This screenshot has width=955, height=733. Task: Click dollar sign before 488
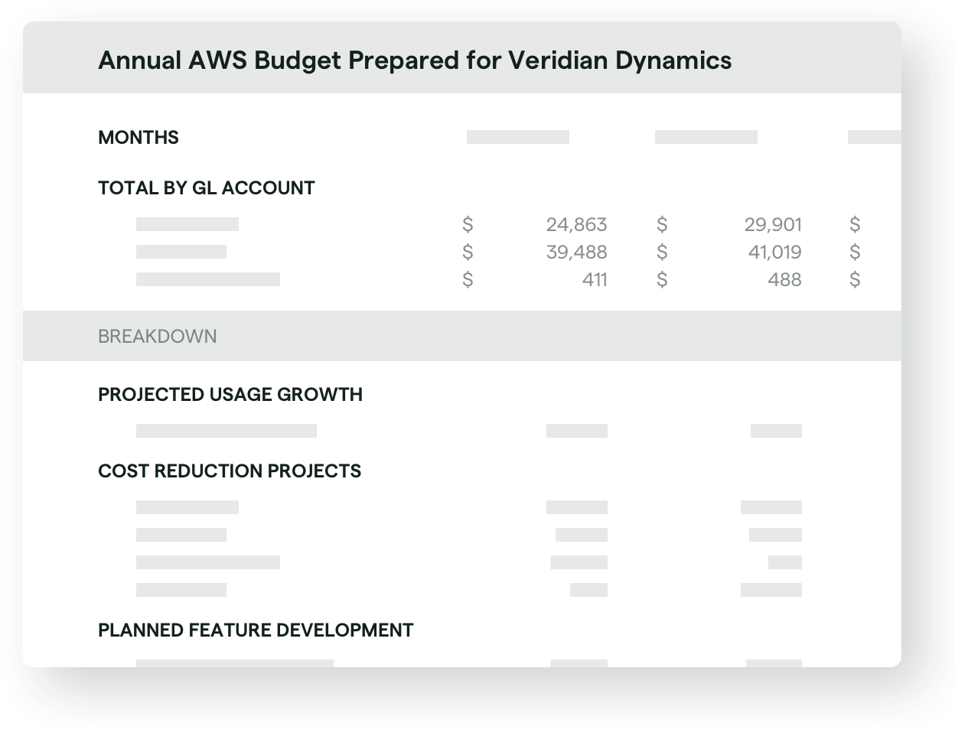[662, 279]
